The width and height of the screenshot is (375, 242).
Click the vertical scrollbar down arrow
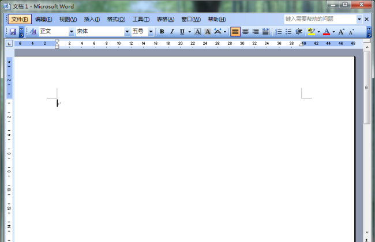[x=367, y=232]
